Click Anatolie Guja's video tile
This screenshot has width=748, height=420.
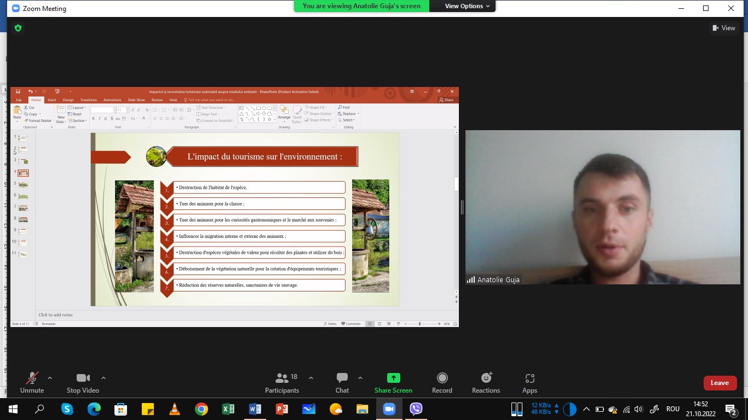[602, 207]
